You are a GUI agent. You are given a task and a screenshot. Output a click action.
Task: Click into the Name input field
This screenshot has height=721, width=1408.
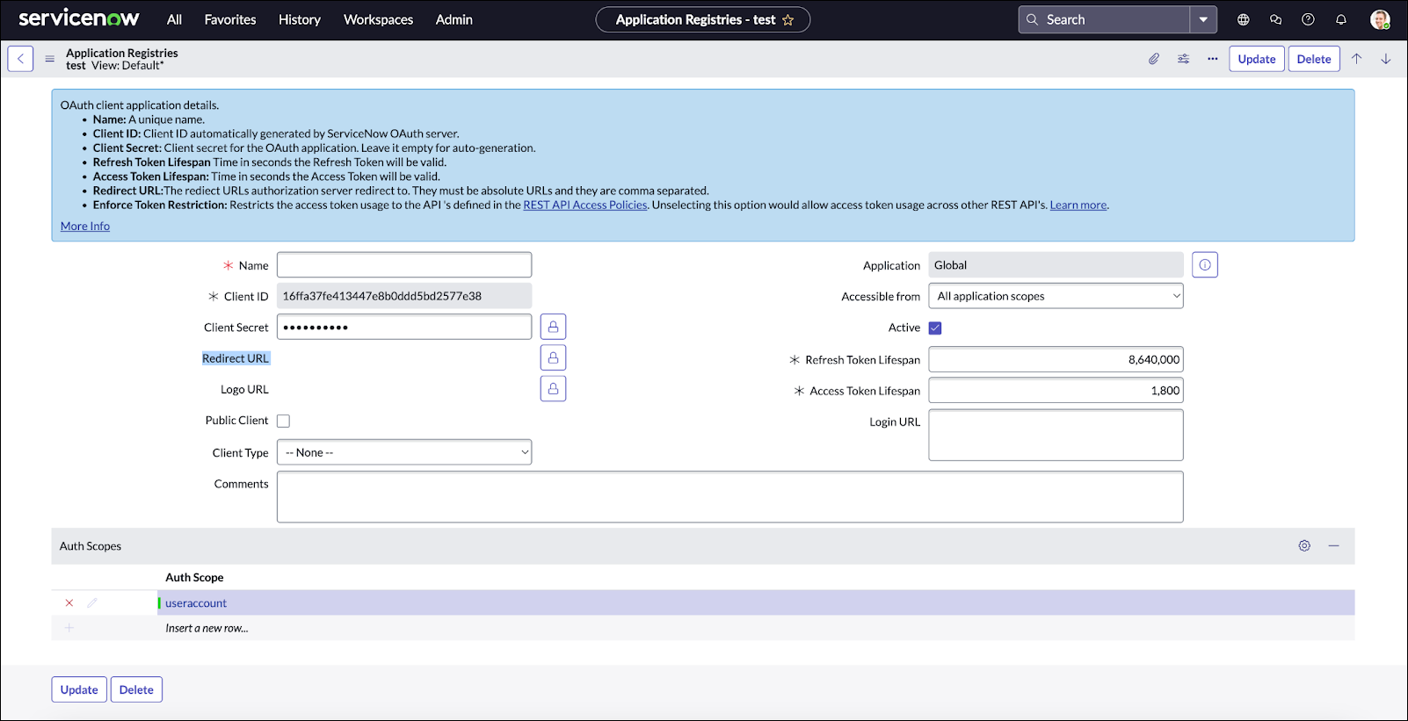click(404, 265)
